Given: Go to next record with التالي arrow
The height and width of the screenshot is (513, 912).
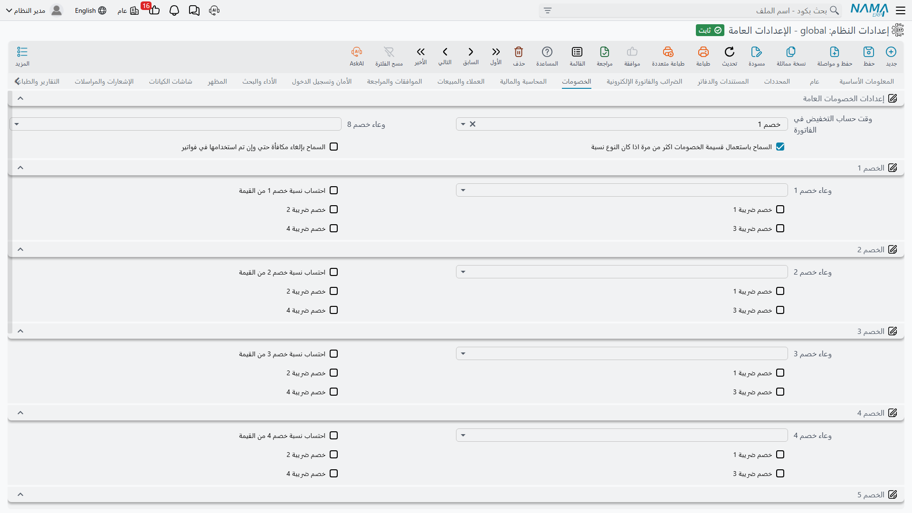Looking at the screenshot, I should (x=445, y=52).
